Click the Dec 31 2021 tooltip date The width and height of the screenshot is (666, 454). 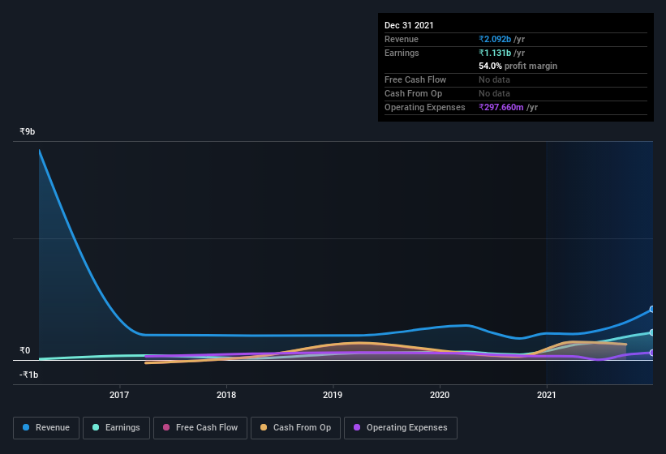click(x=409, y=25)
